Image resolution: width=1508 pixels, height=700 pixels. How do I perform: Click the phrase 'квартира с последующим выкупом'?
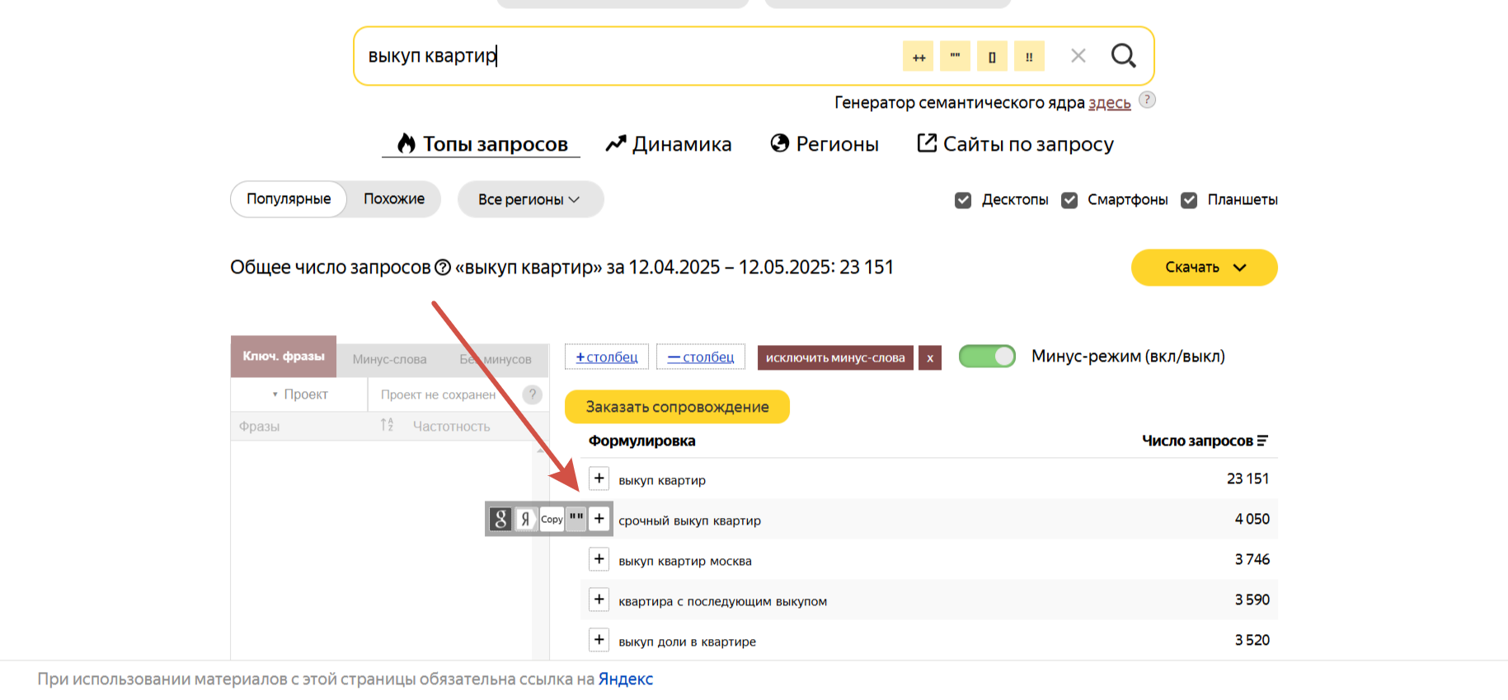click(x=723, y=601)
